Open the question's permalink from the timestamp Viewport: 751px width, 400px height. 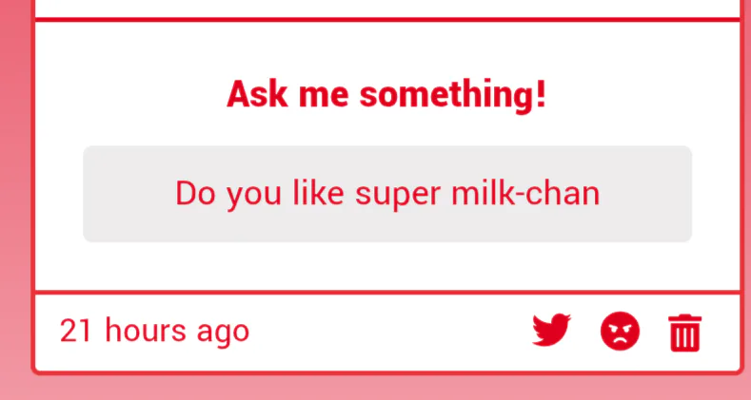154,331
